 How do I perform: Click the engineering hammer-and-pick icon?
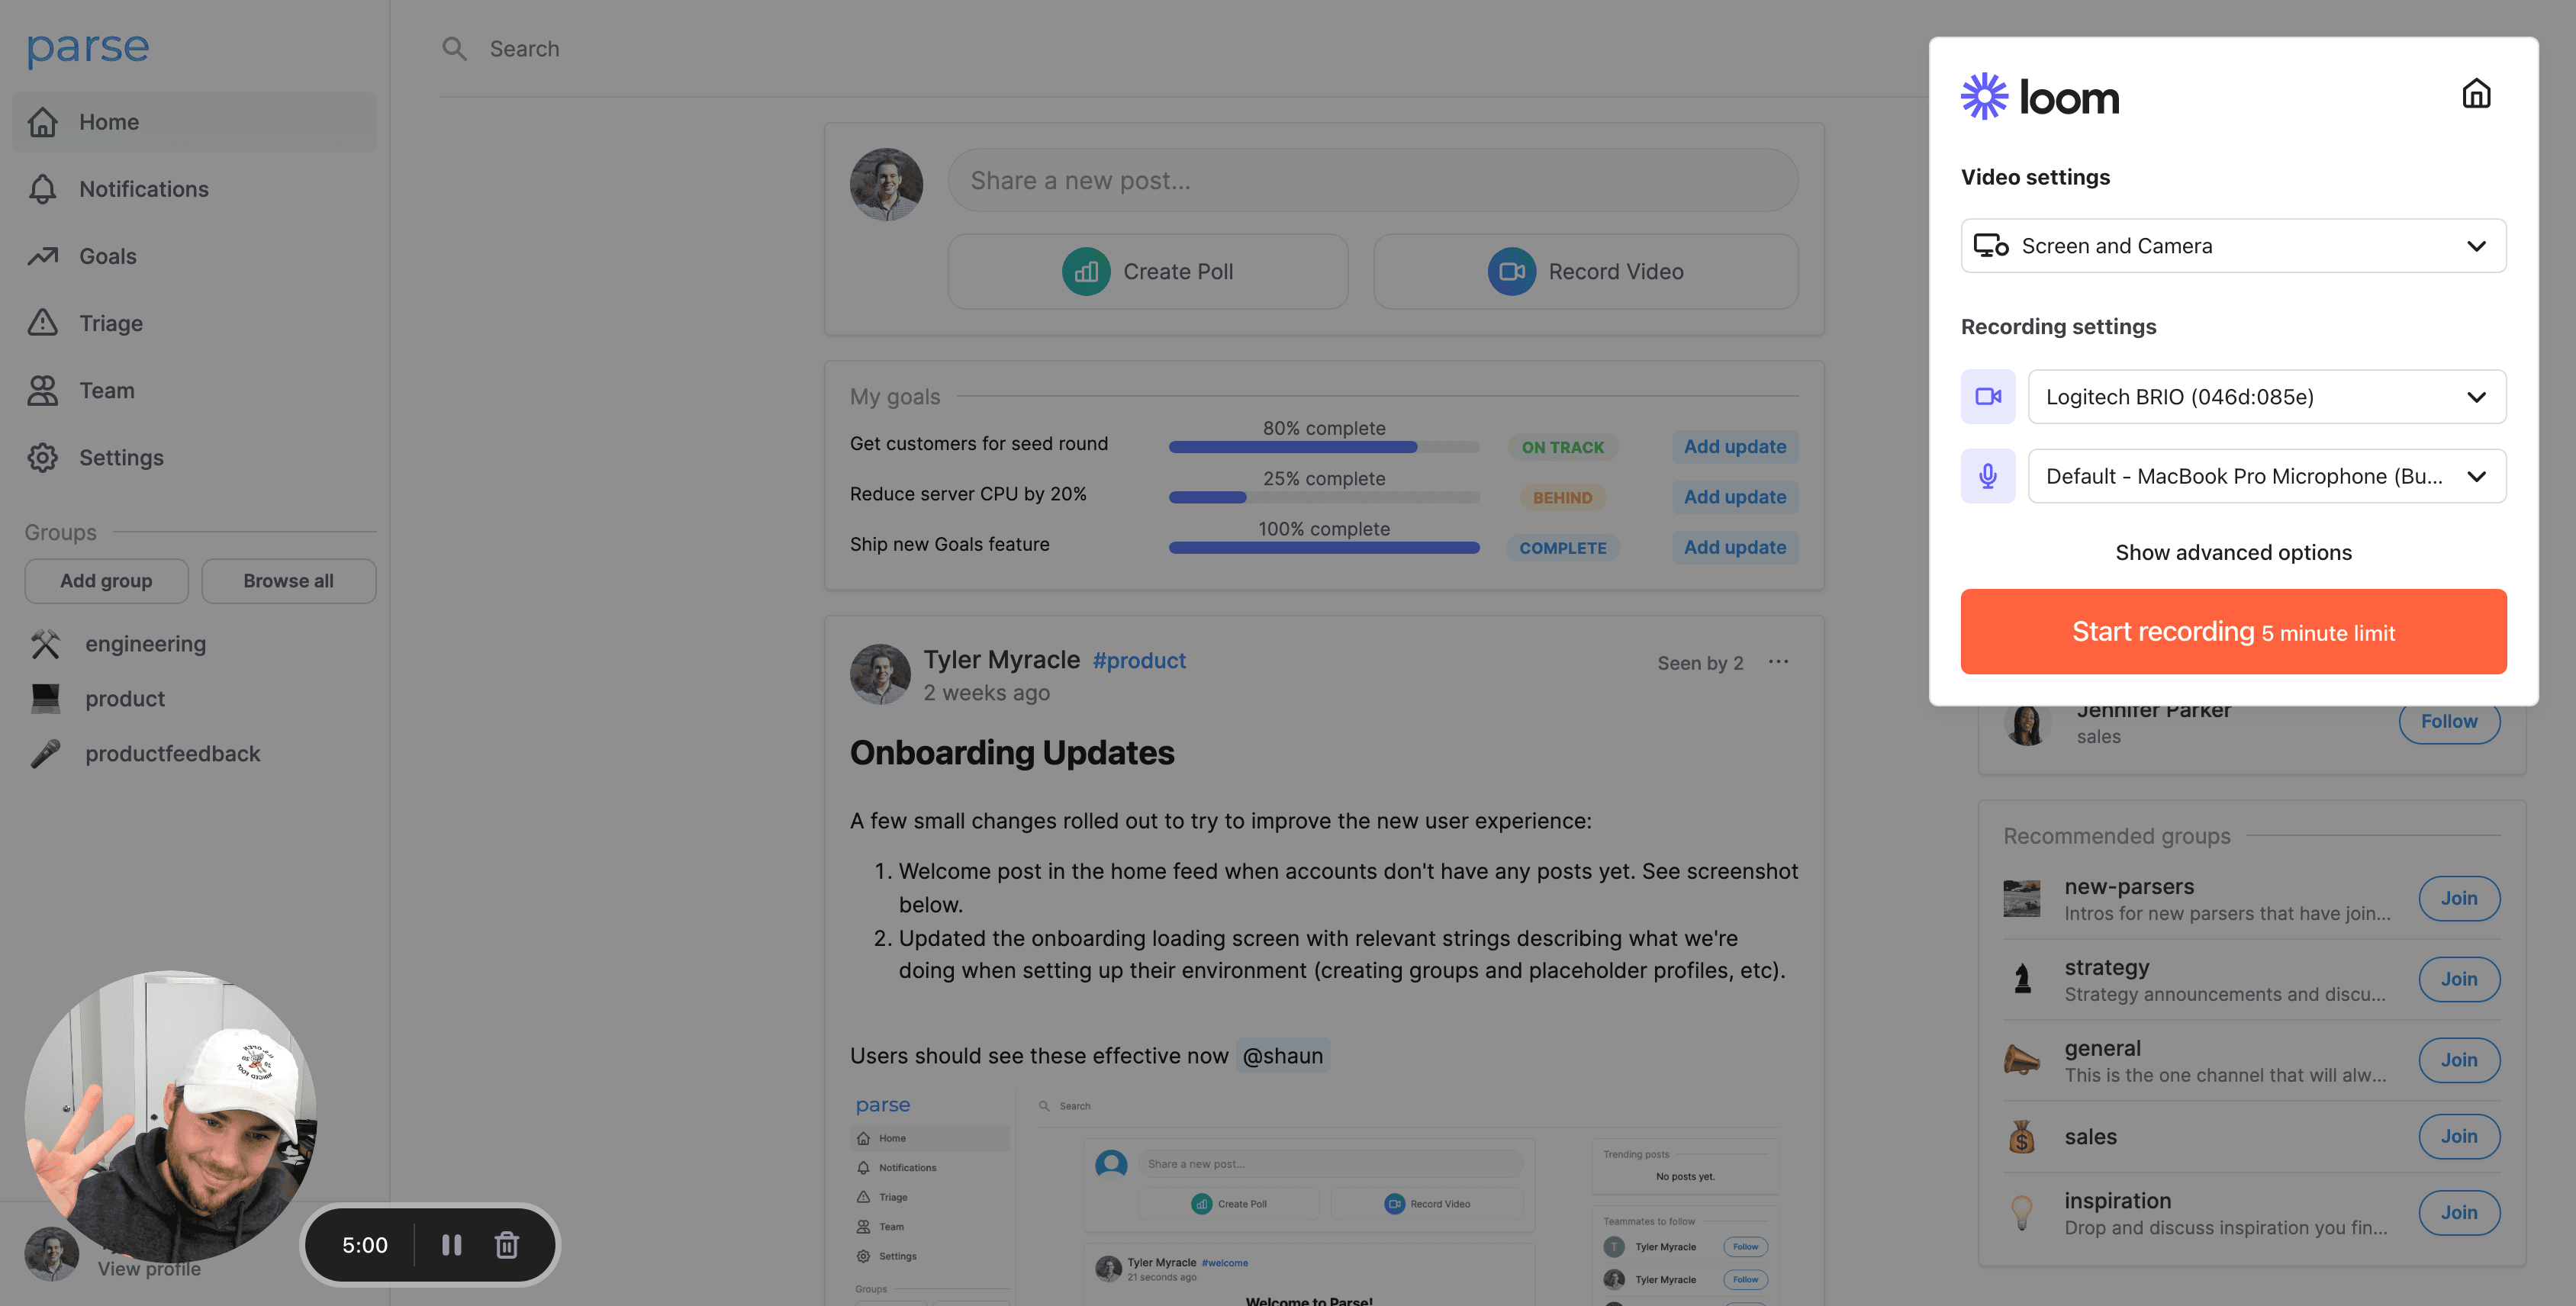click(45, 644)
